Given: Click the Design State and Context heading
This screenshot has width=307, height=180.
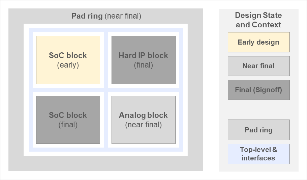Looking at the screenshot, I should pyautogui.click(x=258, y=20).
